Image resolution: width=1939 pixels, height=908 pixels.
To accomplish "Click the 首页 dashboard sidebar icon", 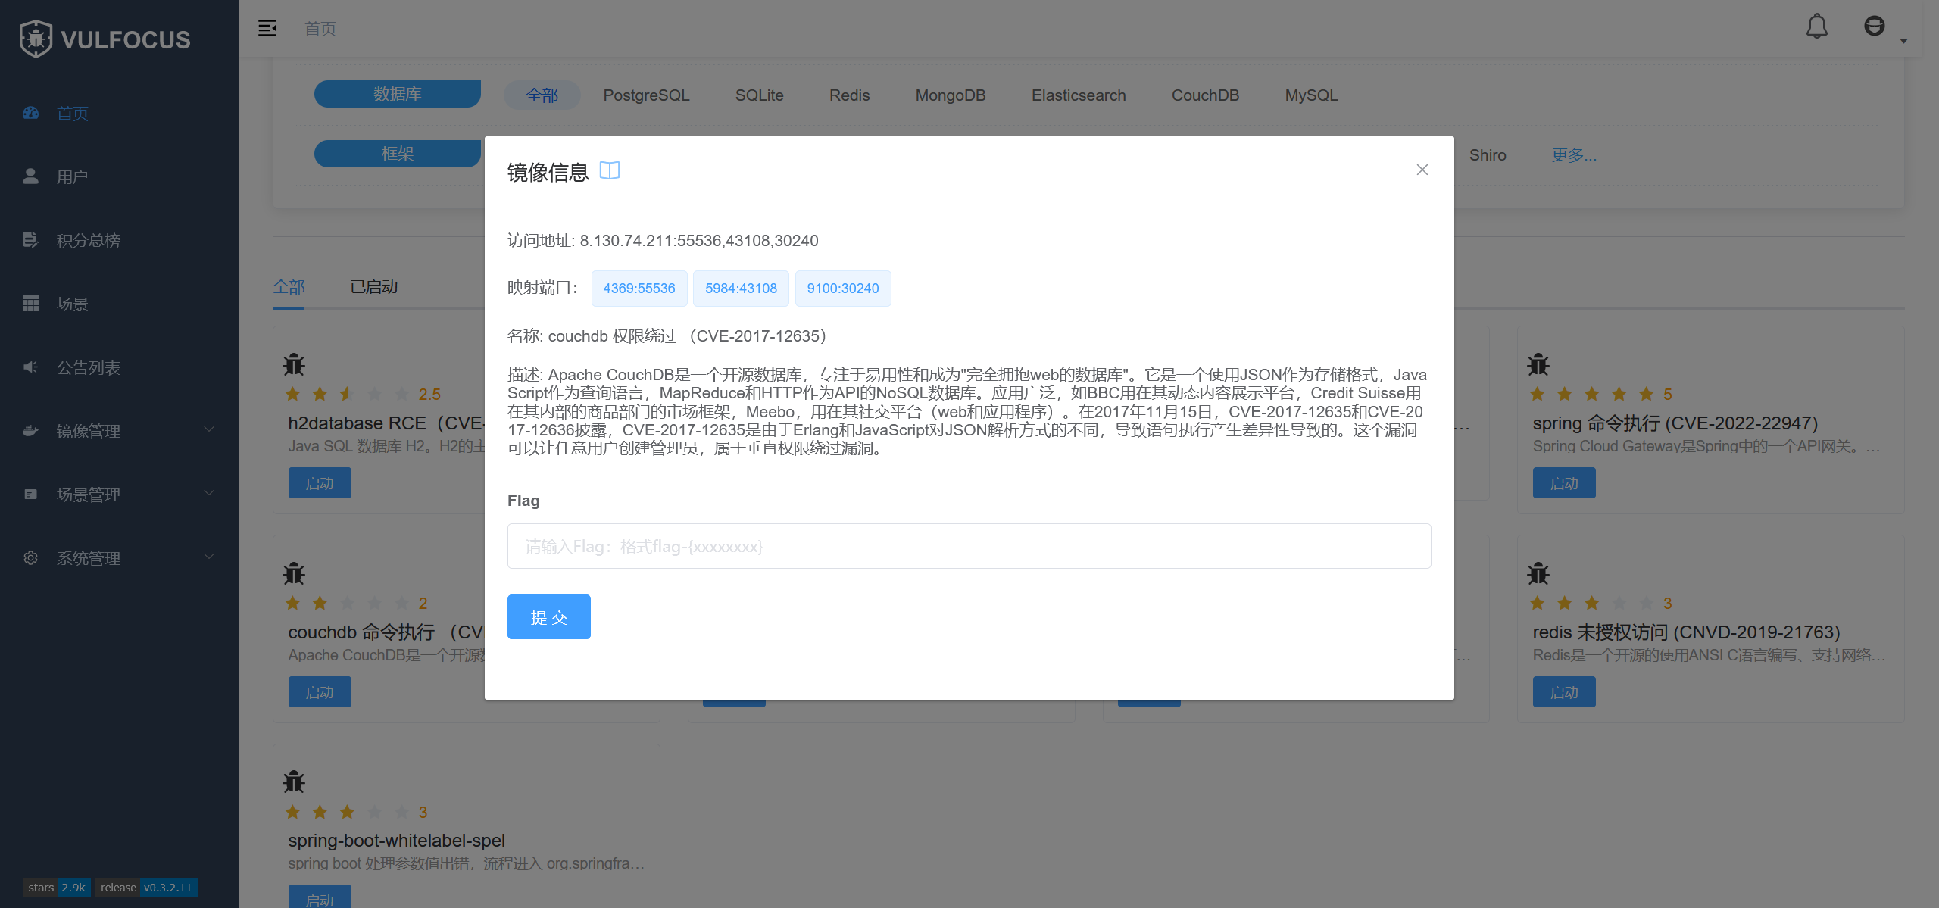I will click(31, 114).
